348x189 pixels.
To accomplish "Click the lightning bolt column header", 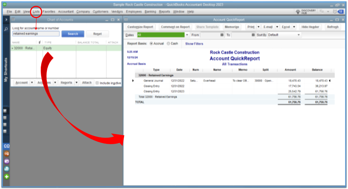I will click(x=40, y=42).
